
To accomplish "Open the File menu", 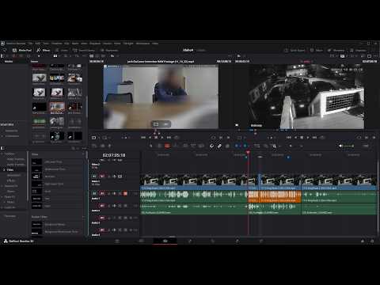I will click(30, 44).
